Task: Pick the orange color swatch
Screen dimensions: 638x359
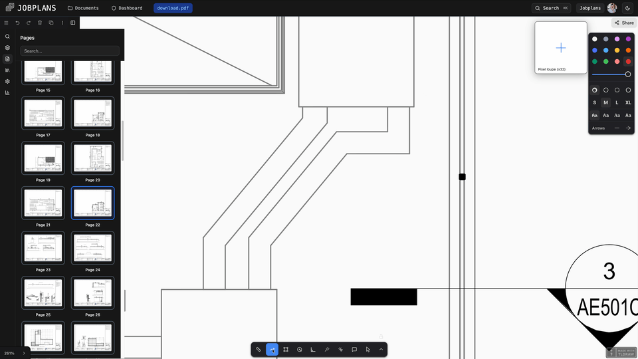Action: click(628, 50)
